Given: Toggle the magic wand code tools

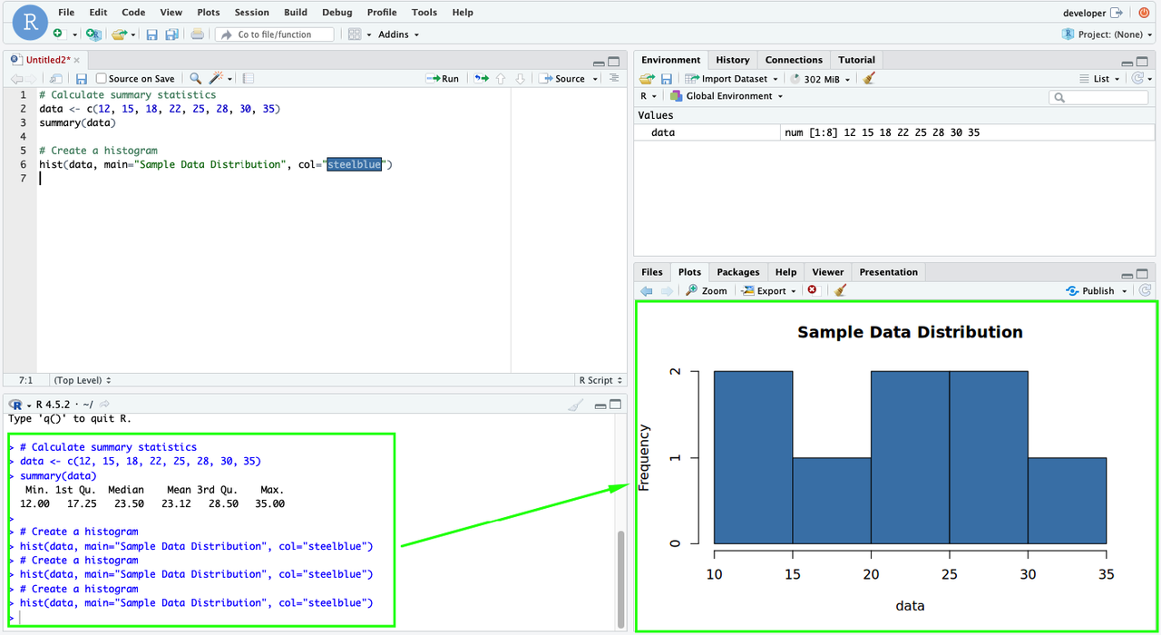Looking at the screenshot, I should pos(216,78).
